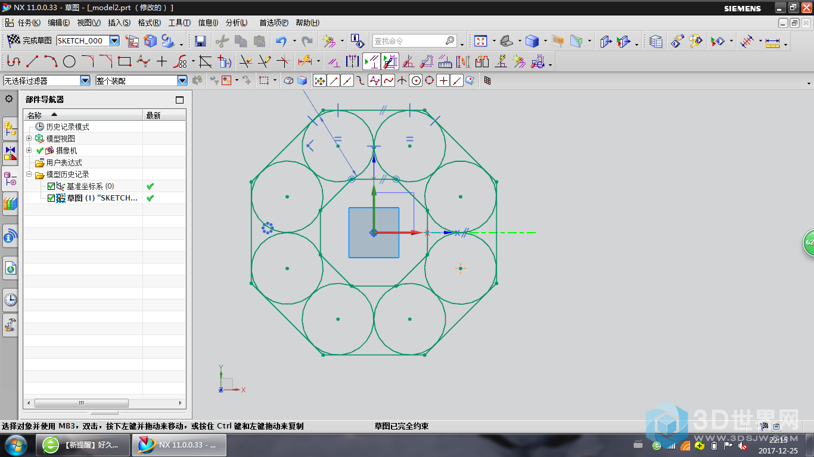Click the Redo arrow icon
The width and height of the screenshot is (814, 457).
(x=307, y=41)
